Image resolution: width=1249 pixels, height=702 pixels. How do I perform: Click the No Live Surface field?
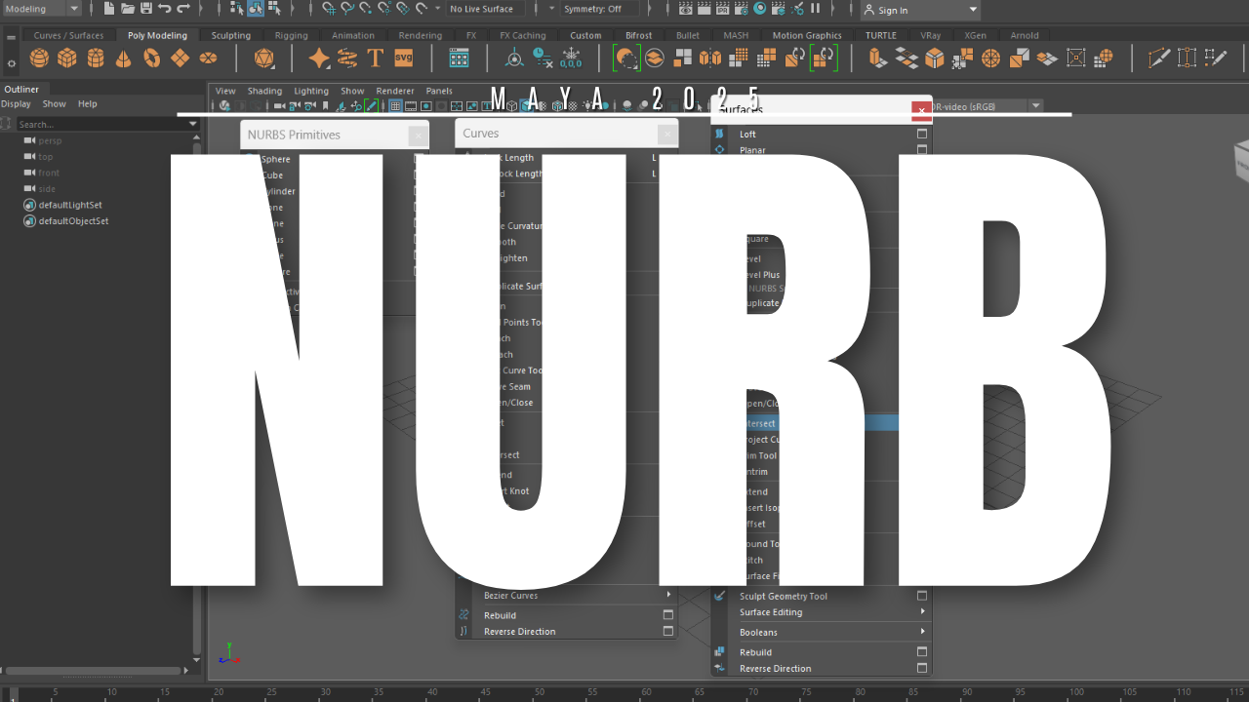pyautogui.click(x=486, y=9)
